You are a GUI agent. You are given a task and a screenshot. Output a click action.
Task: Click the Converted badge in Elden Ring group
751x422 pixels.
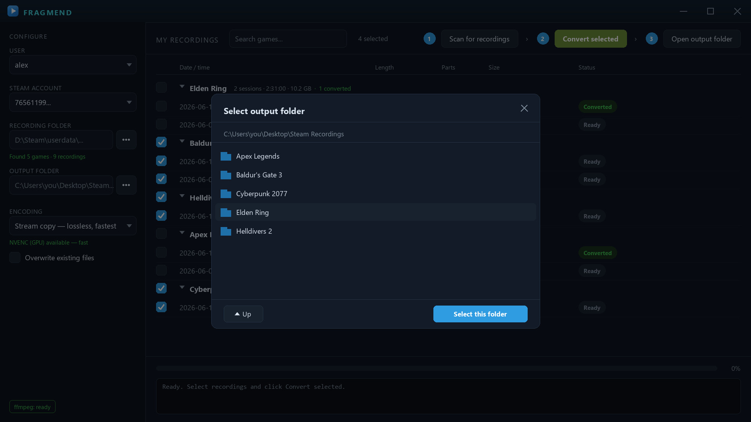click(597, 107)
